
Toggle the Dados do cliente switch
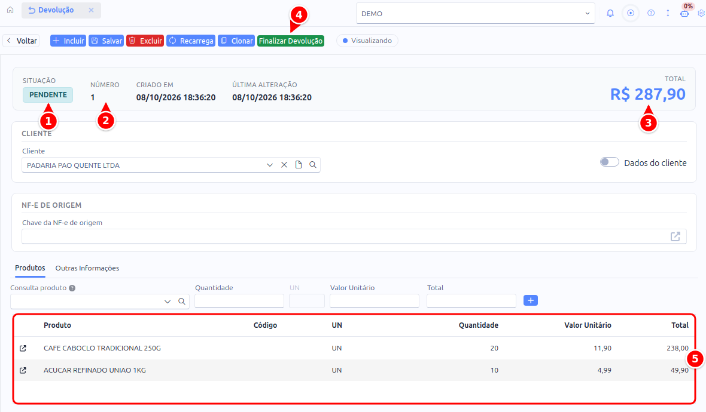point(610,162)
